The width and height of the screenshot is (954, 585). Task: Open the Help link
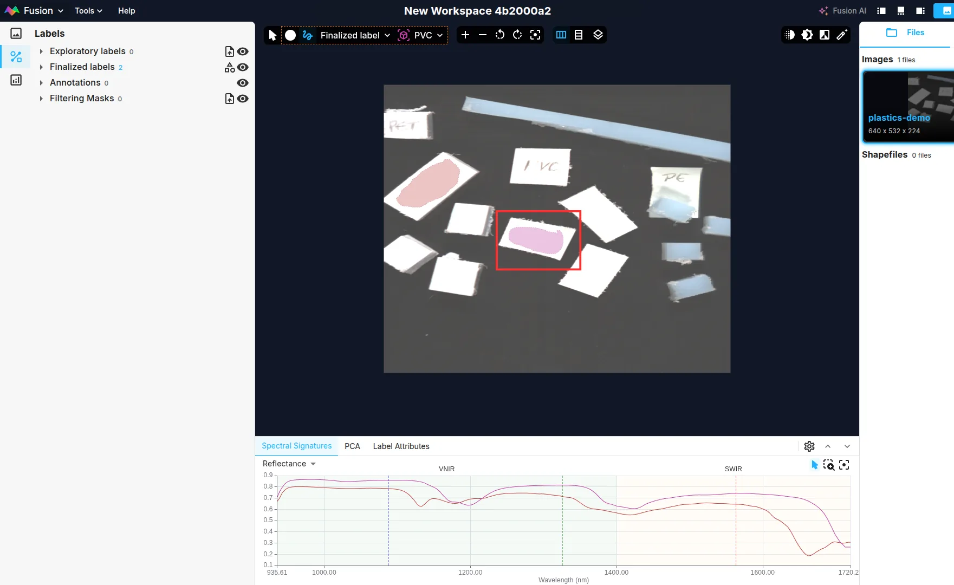tap(127, 11)
